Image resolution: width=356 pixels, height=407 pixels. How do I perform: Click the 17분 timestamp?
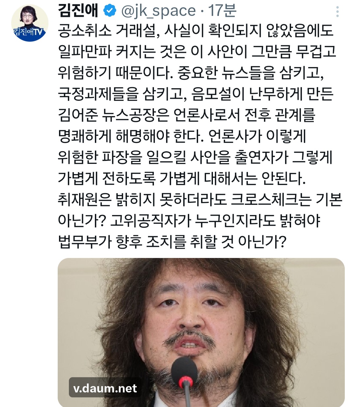pos(222,11)
